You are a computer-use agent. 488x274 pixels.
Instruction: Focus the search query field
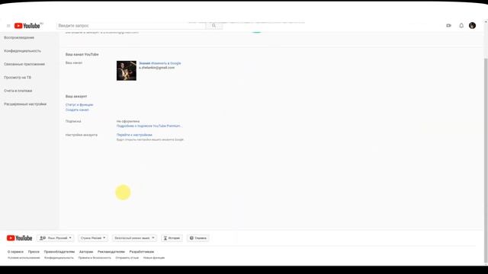click(x=131, y=26)
